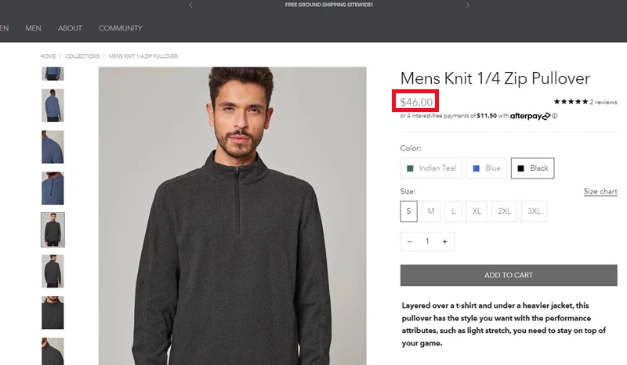Image resolution: width=627 pixels, height=365 pixels.
Task: Select the Black color option
Action: coord(533,168)
